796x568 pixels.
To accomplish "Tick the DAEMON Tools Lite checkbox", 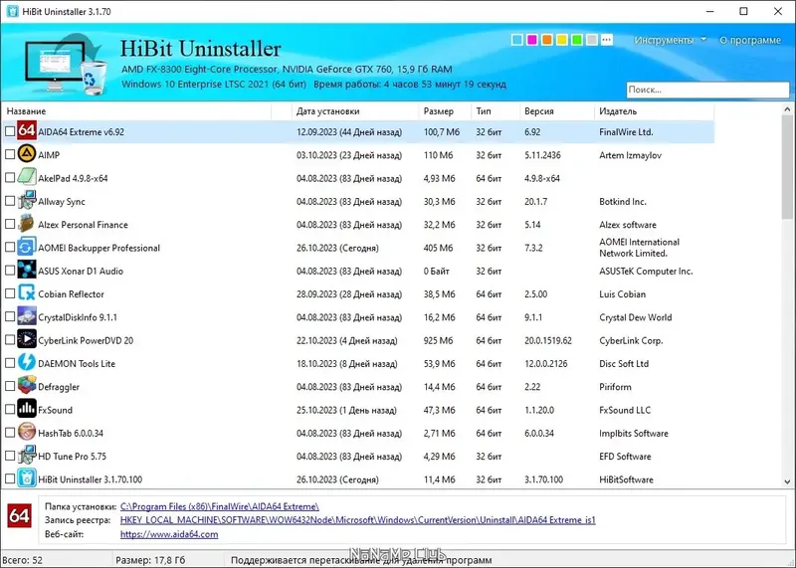I will click(x=10, y=363).
